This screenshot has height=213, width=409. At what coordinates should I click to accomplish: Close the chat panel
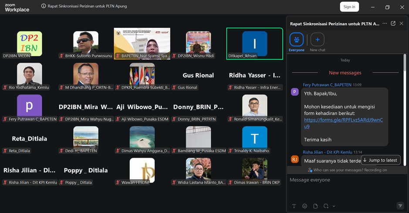pos(402,23)
